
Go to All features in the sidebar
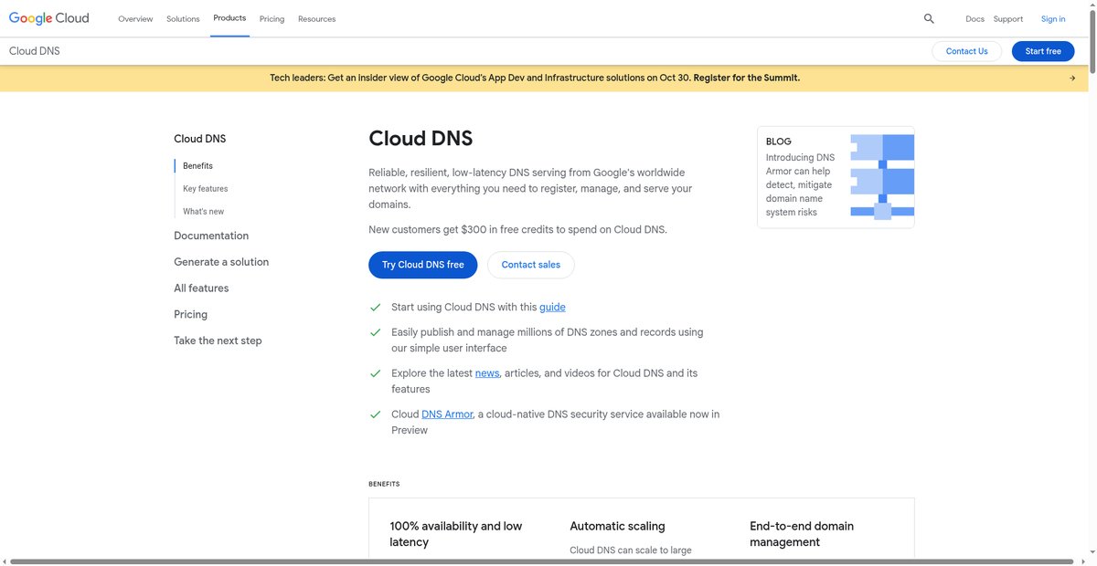point(201,288)
